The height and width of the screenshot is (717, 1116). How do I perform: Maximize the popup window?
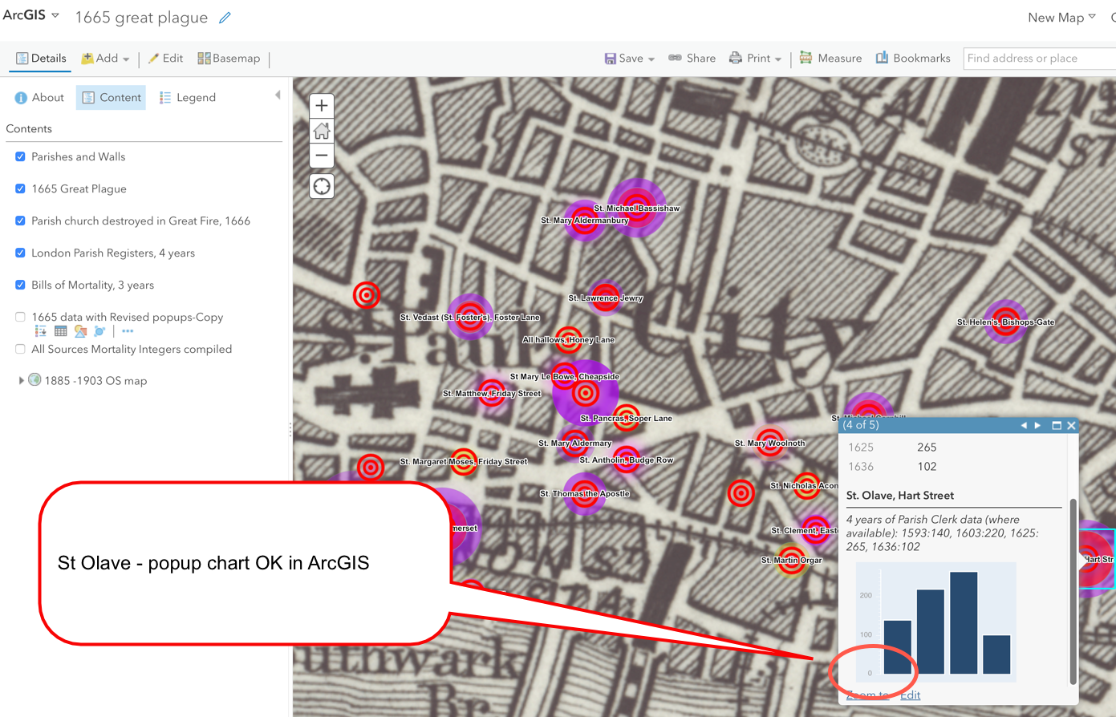tap(1057, 426)
